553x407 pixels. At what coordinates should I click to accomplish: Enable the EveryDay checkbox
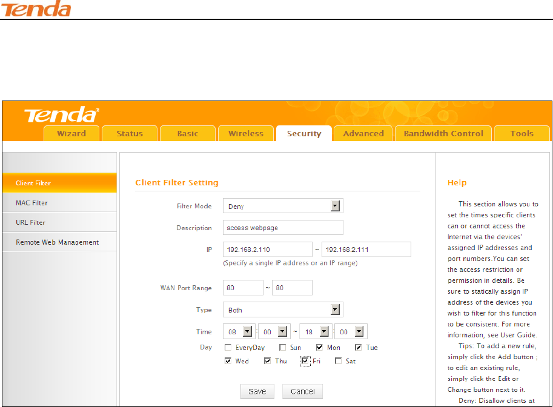point(228,348)
